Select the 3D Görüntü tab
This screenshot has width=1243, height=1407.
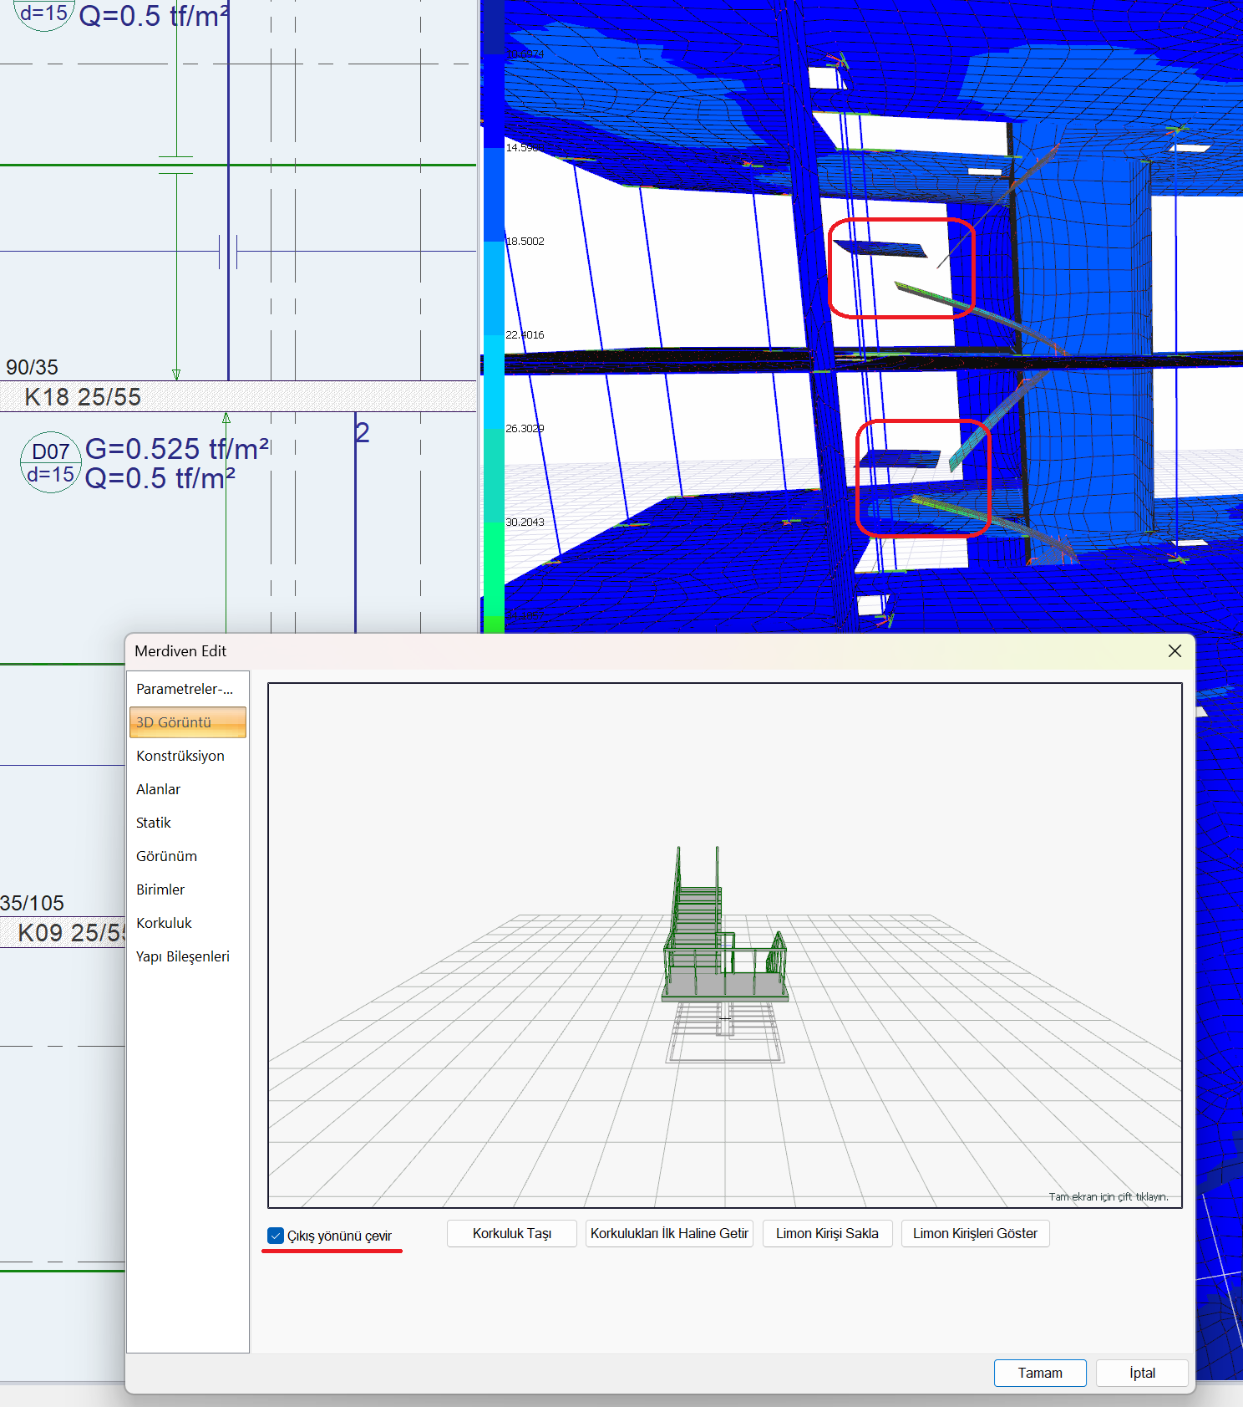click(188, 722)
